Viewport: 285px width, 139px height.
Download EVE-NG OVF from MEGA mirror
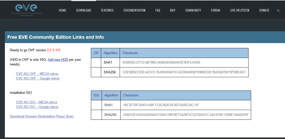37,74
